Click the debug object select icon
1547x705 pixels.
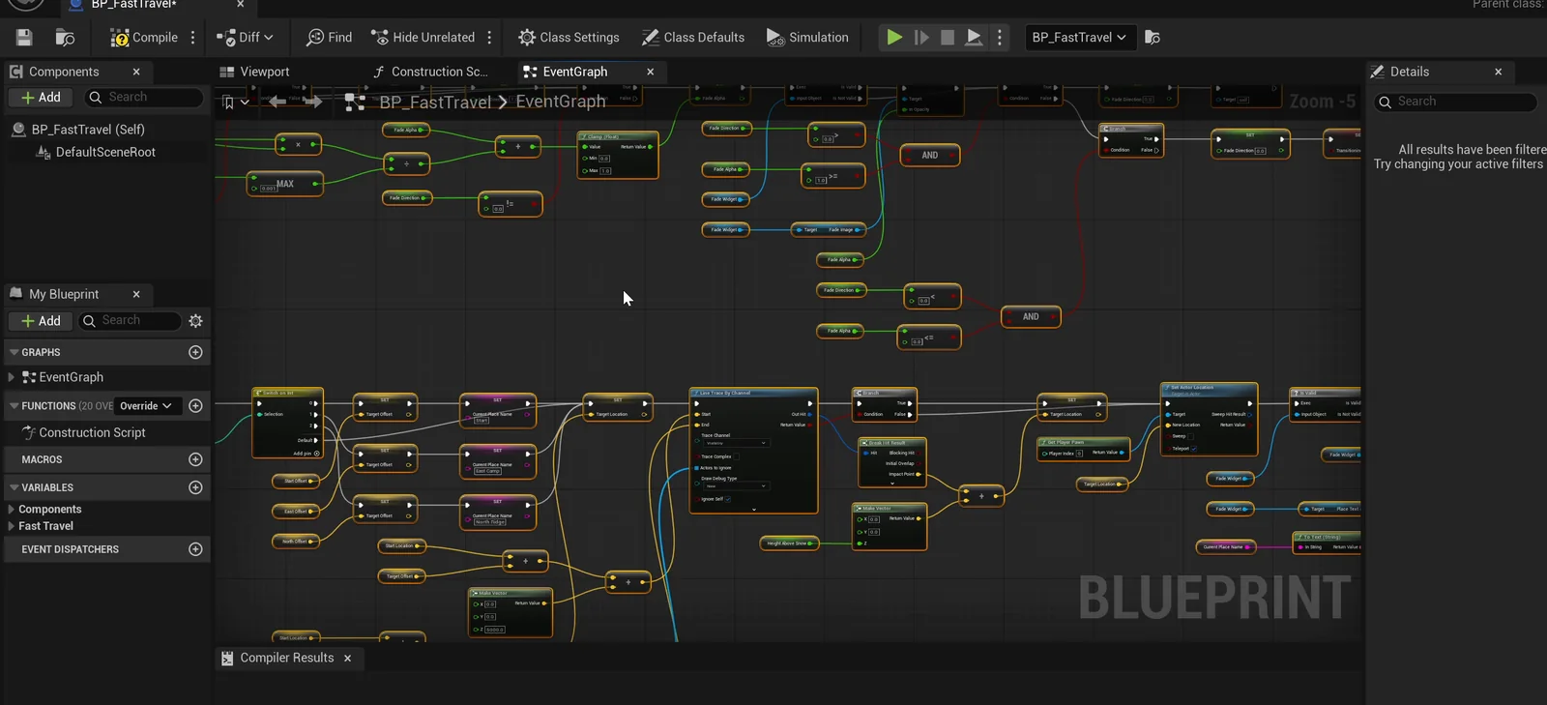coord(1152,38)
